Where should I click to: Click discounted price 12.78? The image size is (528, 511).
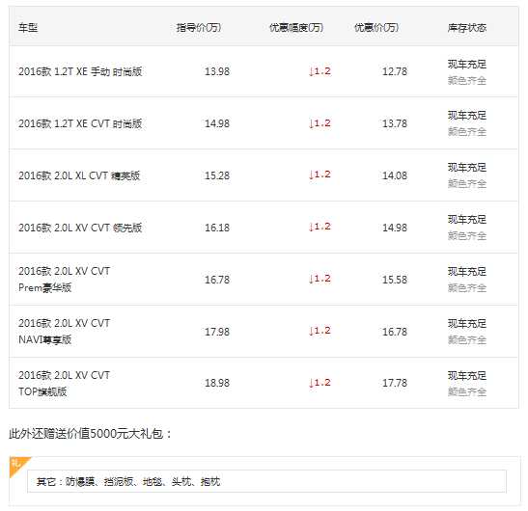tap(395, 71)
